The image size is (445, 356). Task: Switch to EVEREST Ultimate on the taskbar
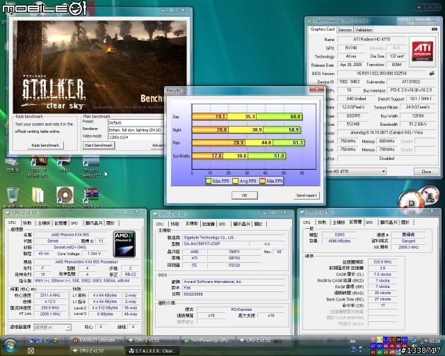97,340
